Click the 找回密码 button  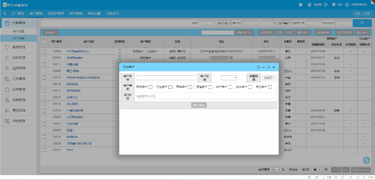266,33
